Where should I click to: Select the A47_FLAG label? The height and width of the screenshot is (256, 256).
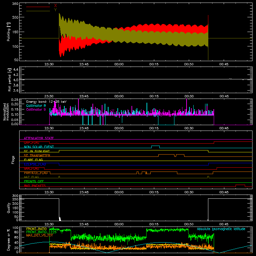(31, 177)
